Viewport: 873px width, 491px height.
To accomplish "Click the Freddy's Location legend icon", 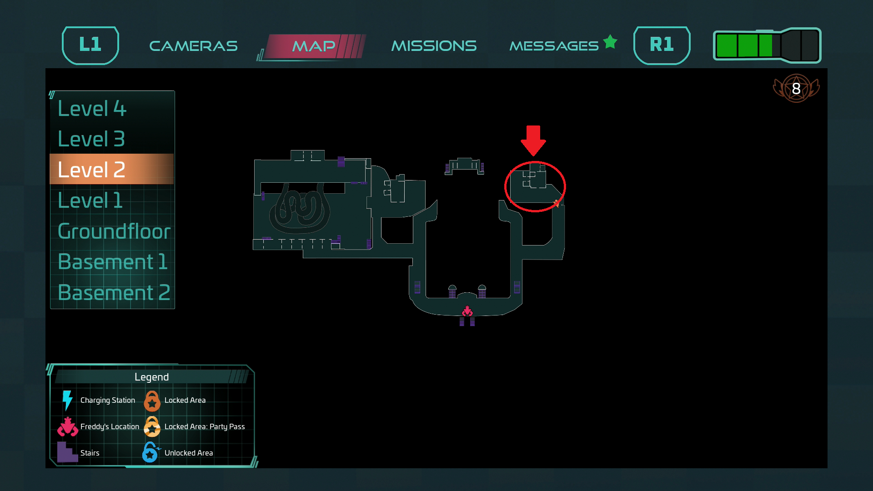I will tap(68, 426).
